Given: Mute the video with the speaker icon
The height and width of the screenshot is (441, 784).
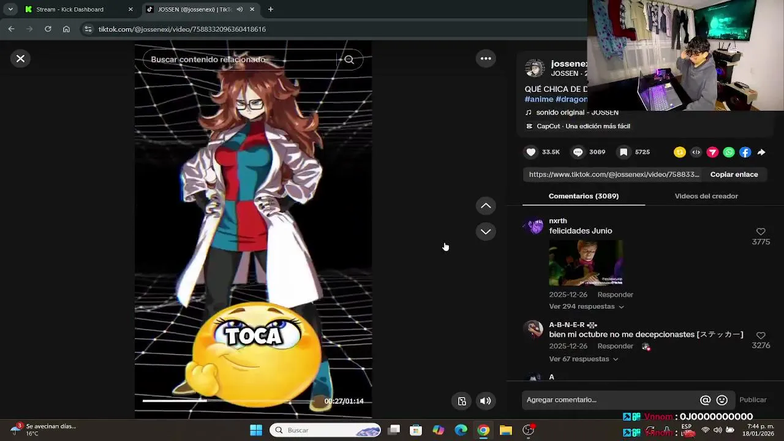Looking at the screenshot, I should pyautogui.click(x=485, y=401).
